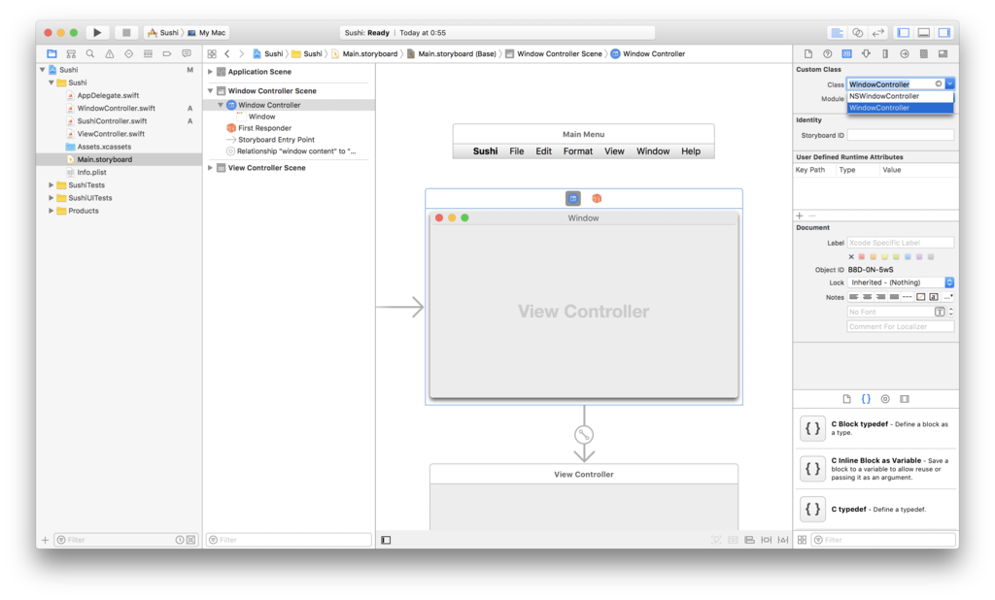995x600 pixels.
Task: Open the File menu in Main Menu
Action: click(x=517, y=151)
